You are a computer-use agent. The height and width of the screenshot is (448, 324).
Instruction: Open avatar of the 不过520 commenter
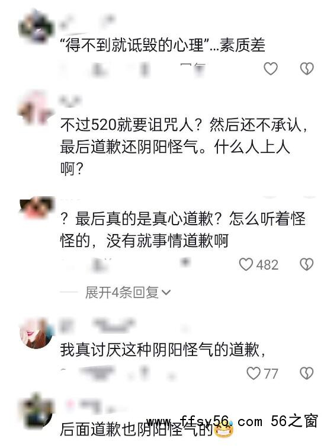[36, 108]
